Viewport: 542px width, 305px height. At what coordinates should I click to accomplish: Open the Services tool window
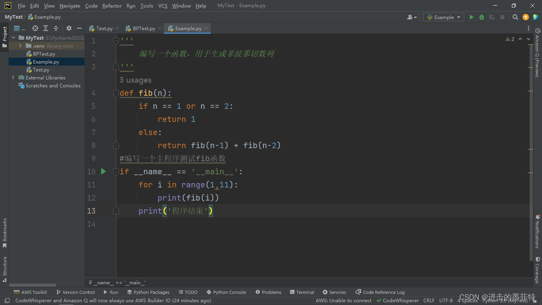click(x=334, y=292)
